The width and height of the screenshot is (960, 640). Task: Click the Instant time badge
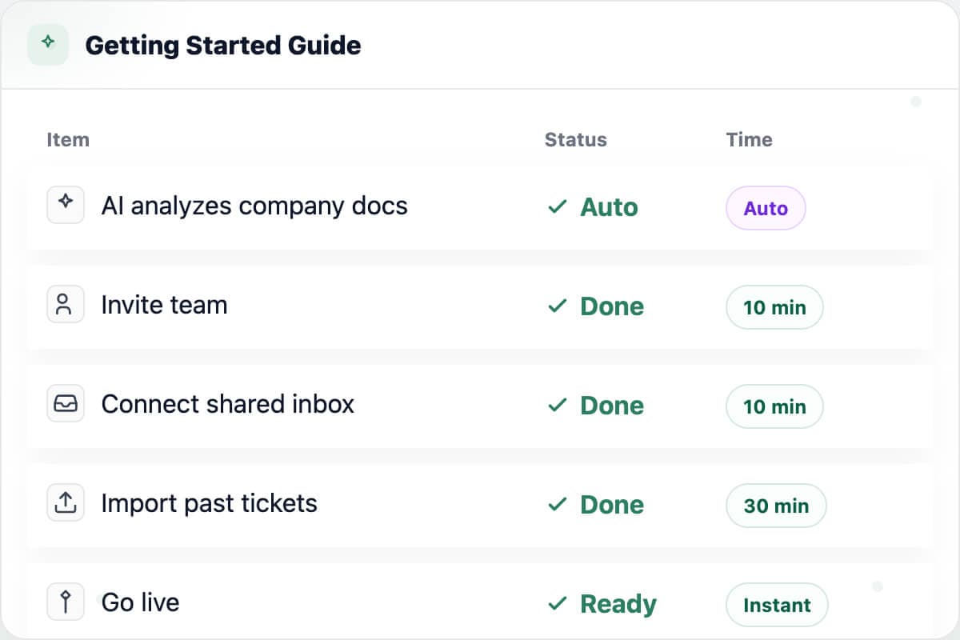tap(777, 605)
